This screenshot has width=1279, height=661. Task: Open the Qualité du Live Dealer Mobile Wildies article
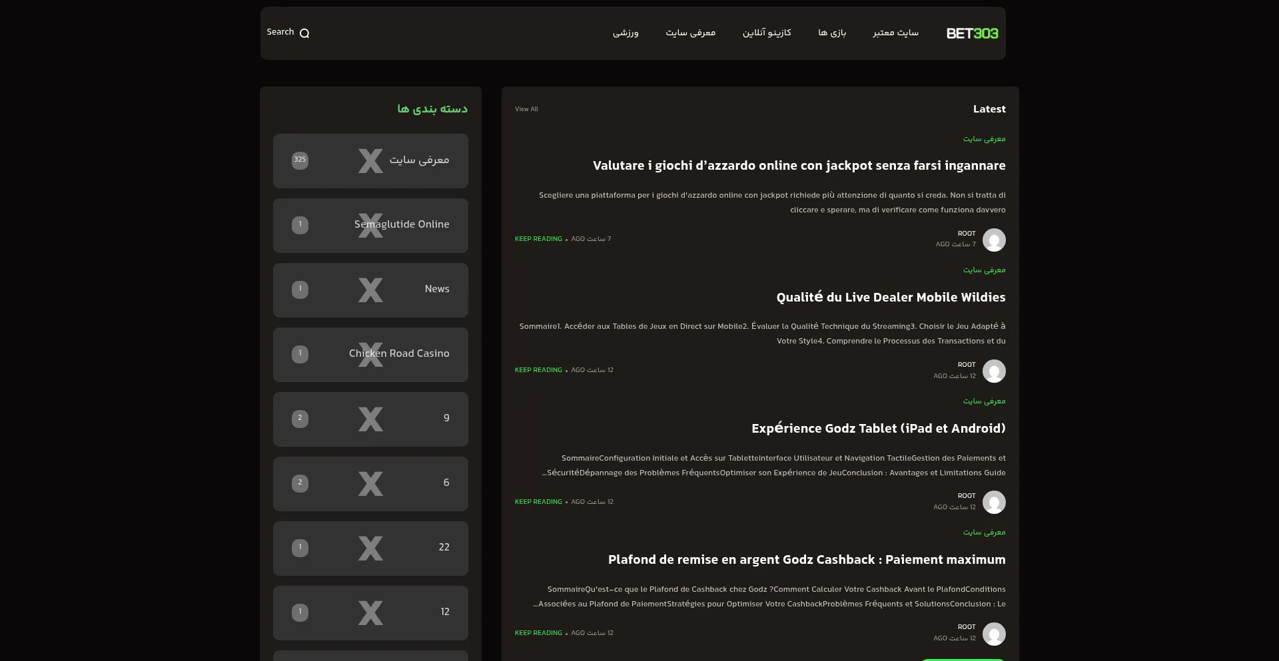tap(891, 297)
